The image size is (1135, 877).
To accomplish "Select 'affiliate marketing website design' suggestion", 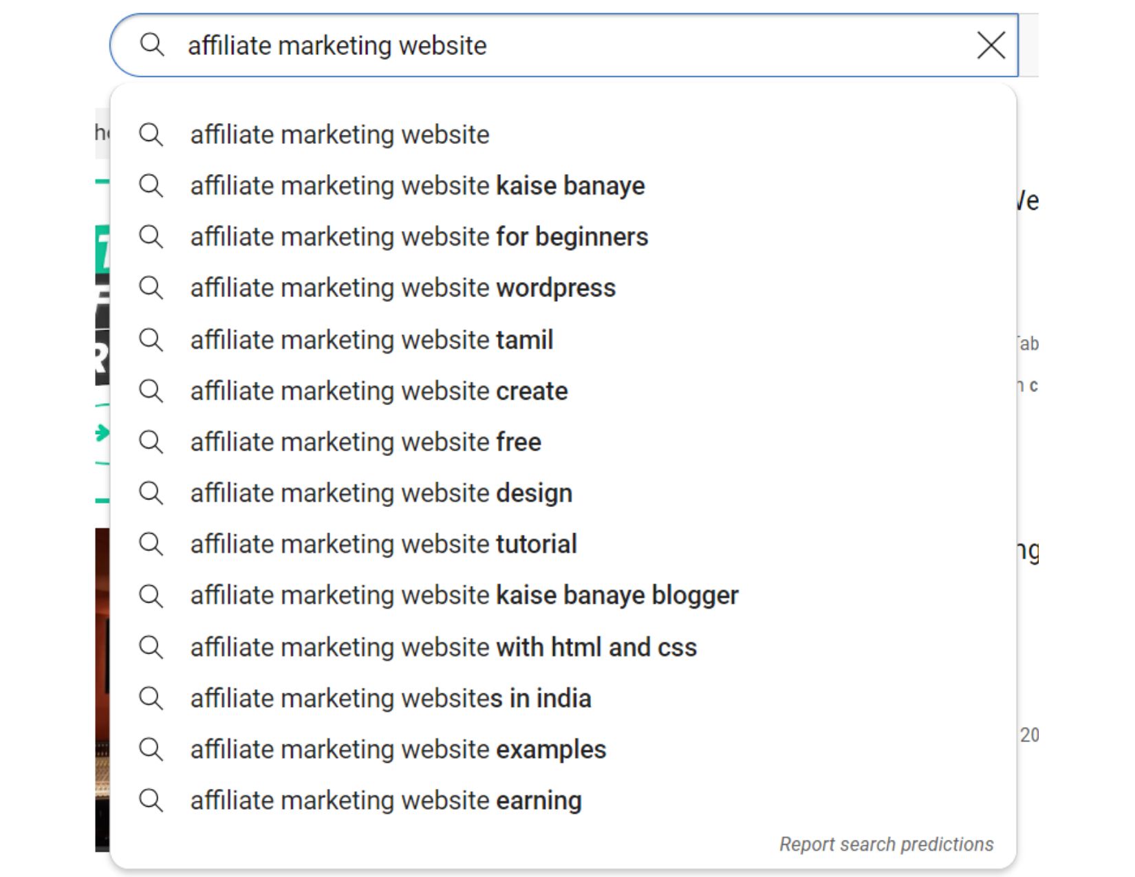I will [x=380, y=492].
